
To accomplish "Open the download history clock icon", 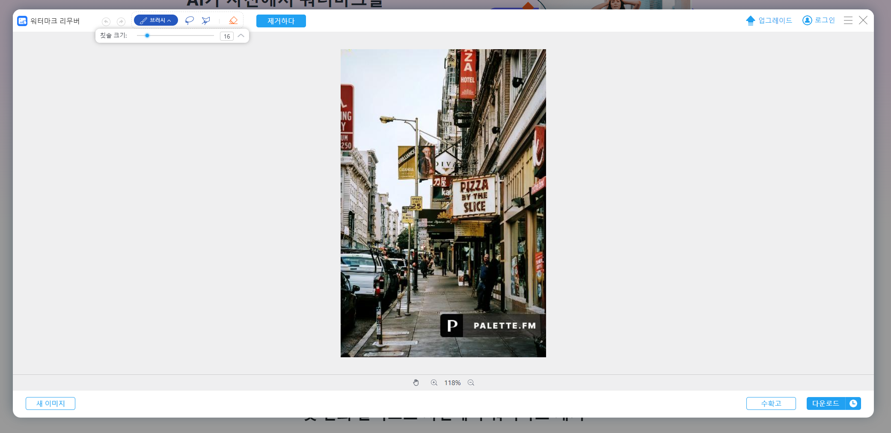I will coord(853,403).
